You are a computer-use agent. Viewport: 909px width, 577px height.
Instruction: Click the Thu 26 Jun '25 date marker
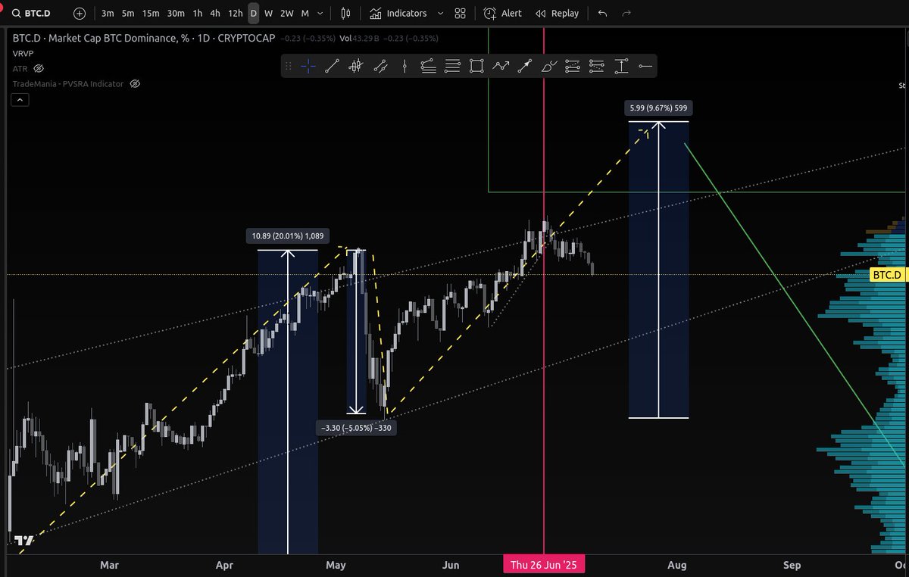coord(544,565)
